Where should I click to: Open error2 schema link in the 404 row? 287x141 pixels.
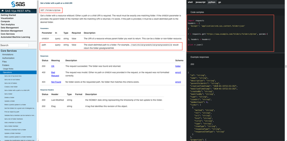pyautogui.click(x=178, y=82)
